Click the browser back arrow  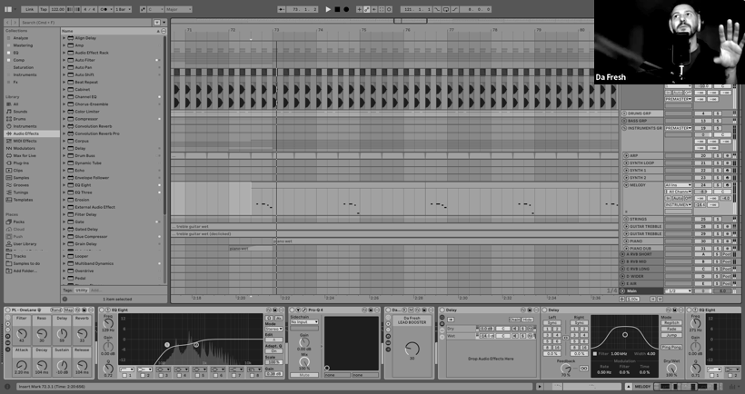click(8, 22)
